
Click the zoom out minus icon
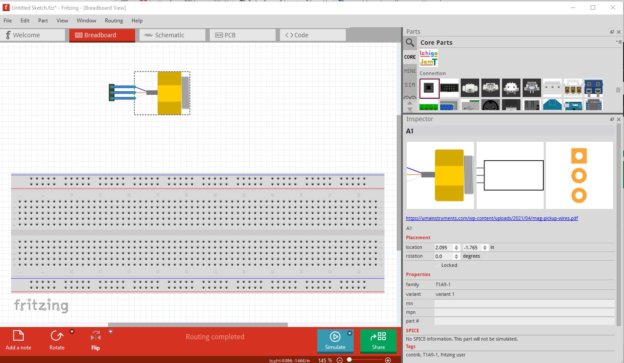click(340, 360)
